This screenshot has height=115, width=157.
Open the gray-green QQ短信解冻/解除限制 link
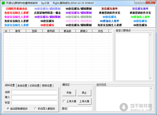[79, 17]
